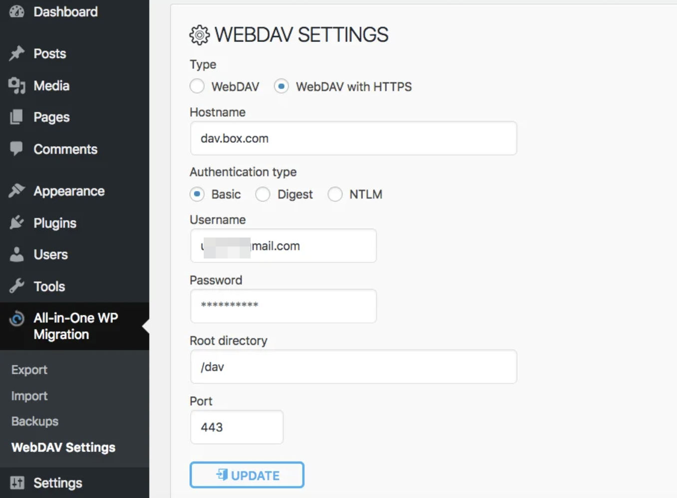Click the Tools wrench icon
677x498 pixels.
point(17,286)
